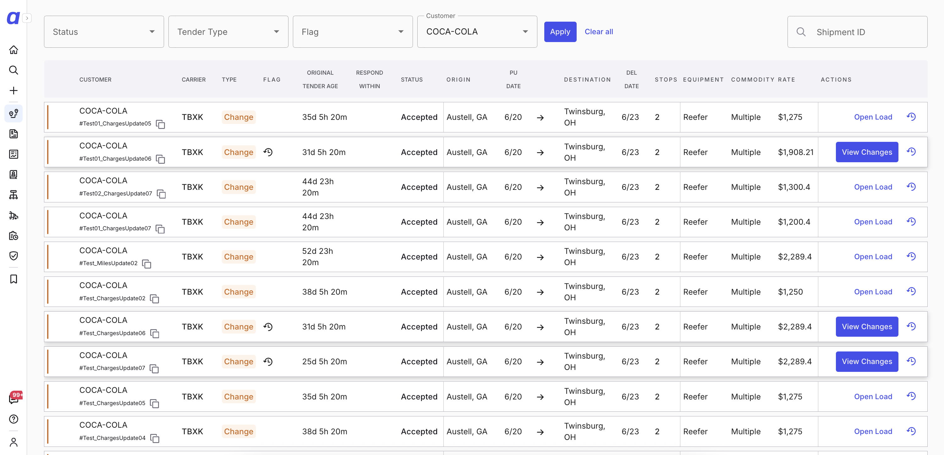The width and height of the screenshot is (944, 455).
Task: Click the CARRIER column header
Action: 194,79
